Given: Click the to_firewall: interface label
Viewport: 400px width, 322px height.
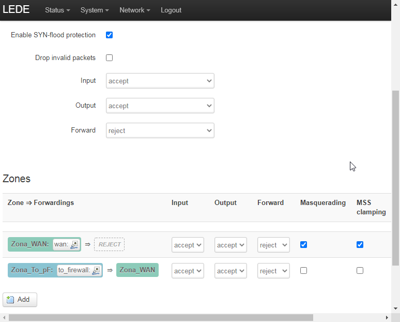Looking at the screenshot, I should click(x=74, y=270).
